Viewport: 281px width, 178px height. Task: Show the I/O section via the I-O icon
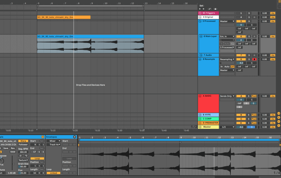279,113
